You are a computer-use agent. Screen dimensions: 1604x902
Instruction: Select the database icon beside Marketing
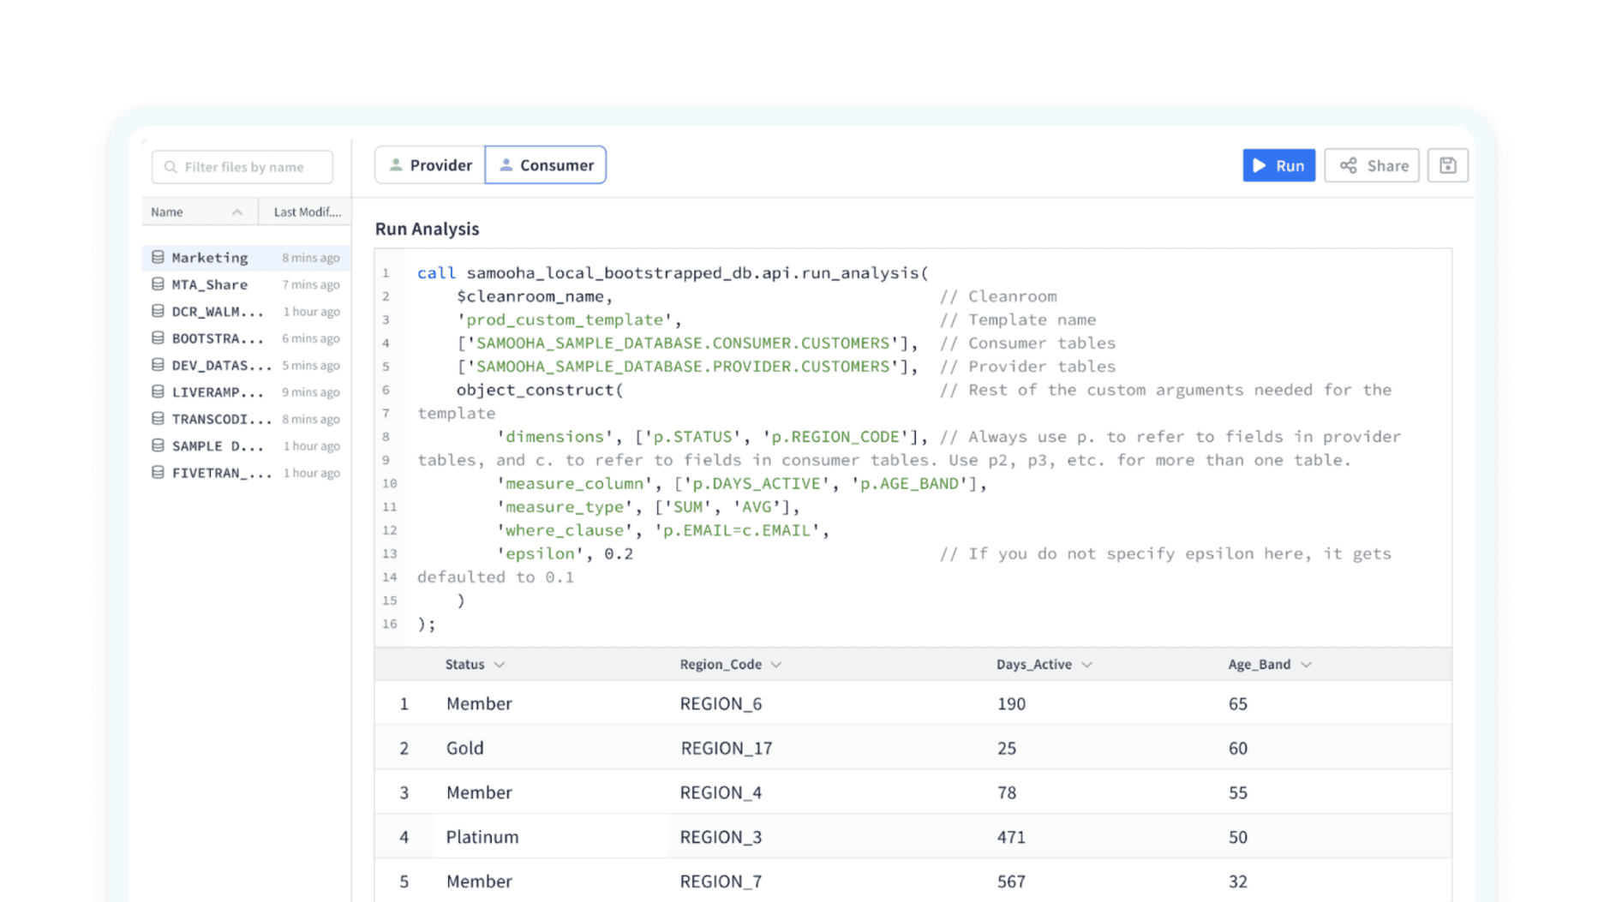pos(158,257)
